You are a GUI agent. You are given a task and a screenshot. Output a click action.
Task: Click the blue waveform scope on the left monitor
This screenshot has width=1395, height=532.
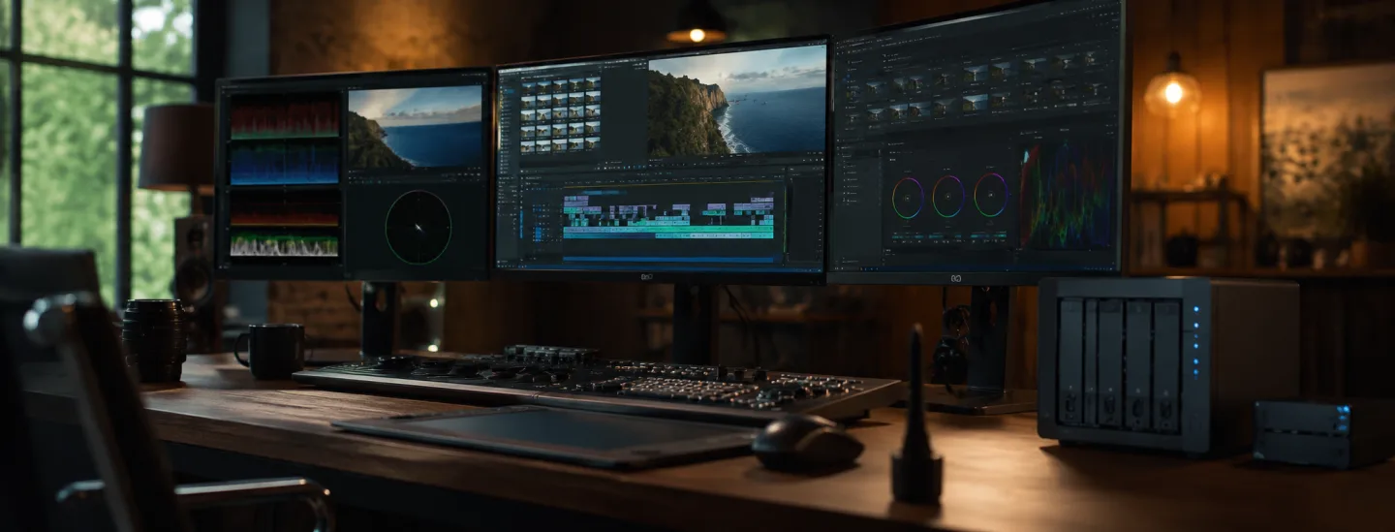point(284,163)
